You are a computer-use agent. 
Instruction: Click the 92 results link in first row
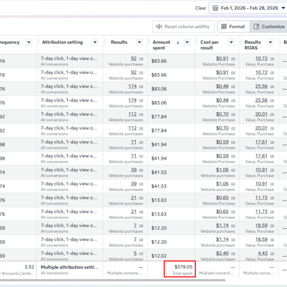[x=133, y=59]
